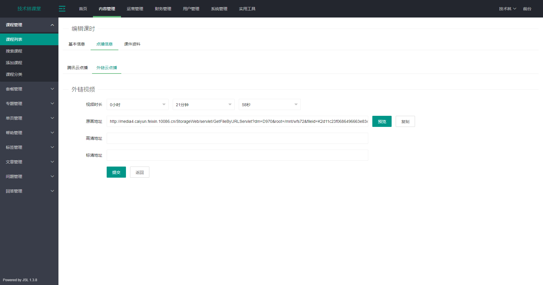Click the 高清地址 input field
The image size is (543, 285).
237,138
